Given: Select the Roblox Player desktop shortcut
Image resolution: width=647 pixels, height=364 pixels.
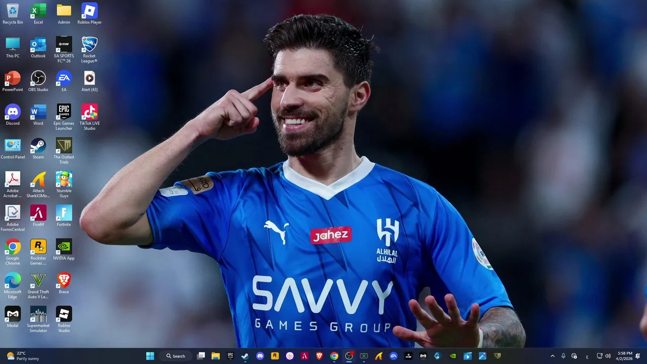Looking at the screenshot, I should point(89,14).
